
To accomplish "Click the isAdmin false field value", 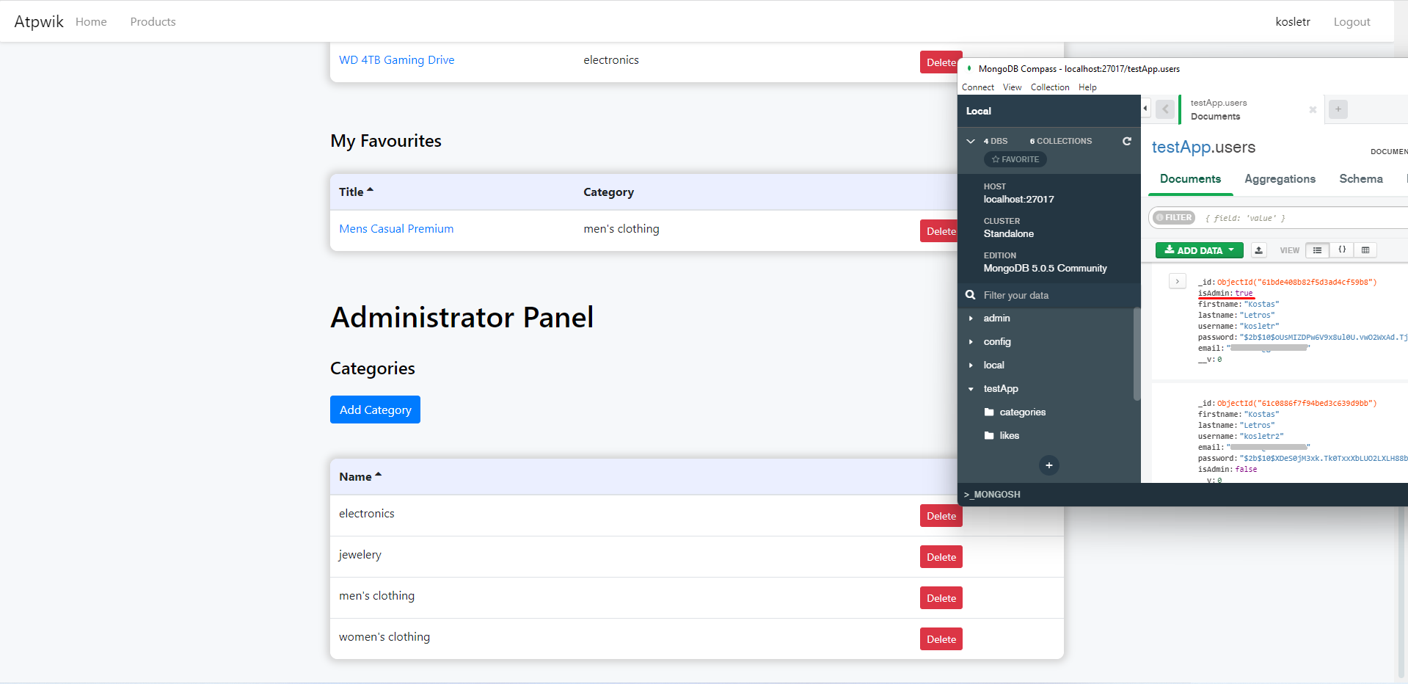I will (x=1246, y=469).
